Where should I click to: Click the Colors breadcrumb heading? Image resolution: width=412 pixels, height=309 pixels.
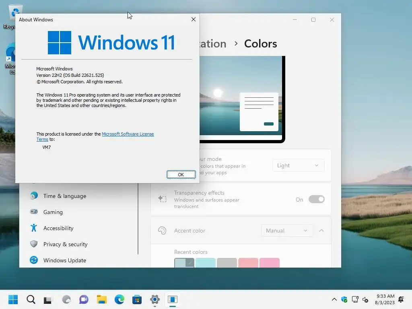[x=260, y=43]
